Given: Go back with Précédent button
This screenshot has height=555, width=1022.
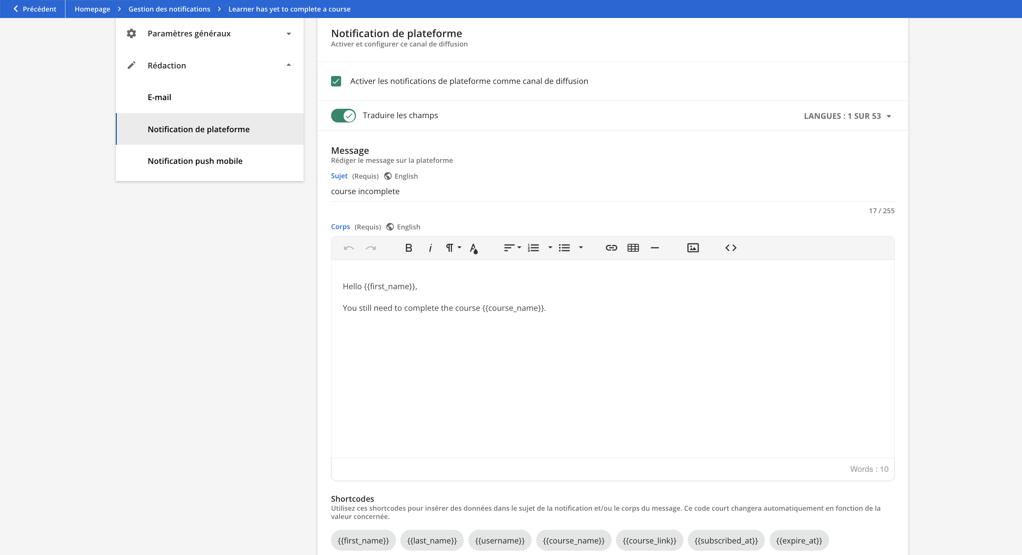Looking at the screenshot, I should [35, 9].
